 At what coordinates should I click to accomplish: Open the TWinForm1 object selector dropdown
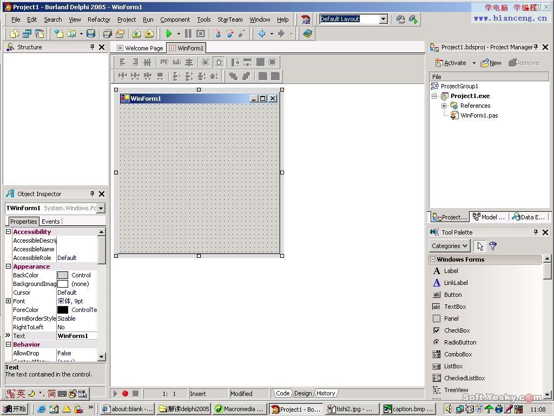pos(101,208)
